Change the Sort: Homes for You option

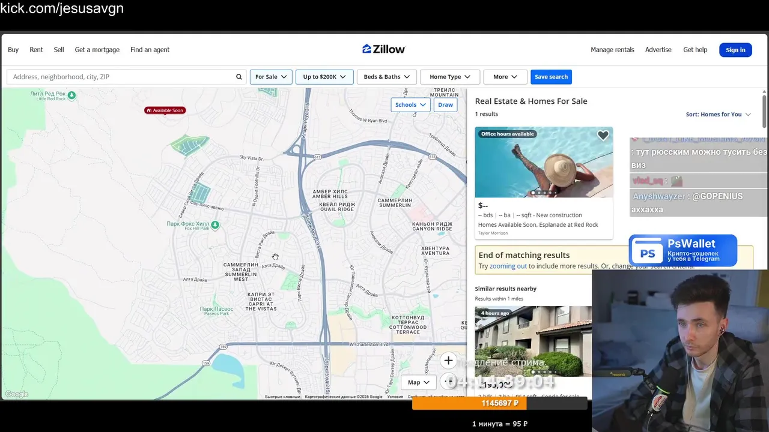[x=719, y=115]
